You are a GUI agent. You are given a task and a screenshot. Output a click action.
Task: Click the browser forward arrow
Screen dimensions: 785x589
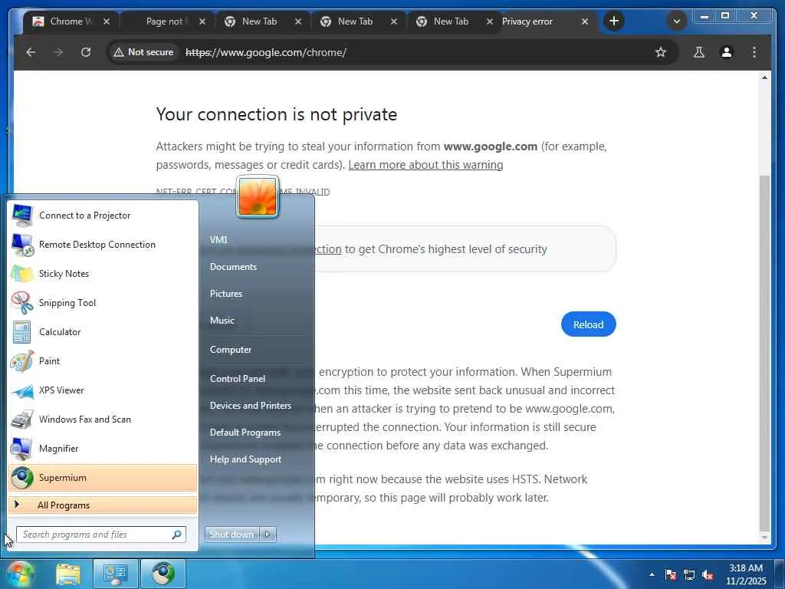point(58,52)
